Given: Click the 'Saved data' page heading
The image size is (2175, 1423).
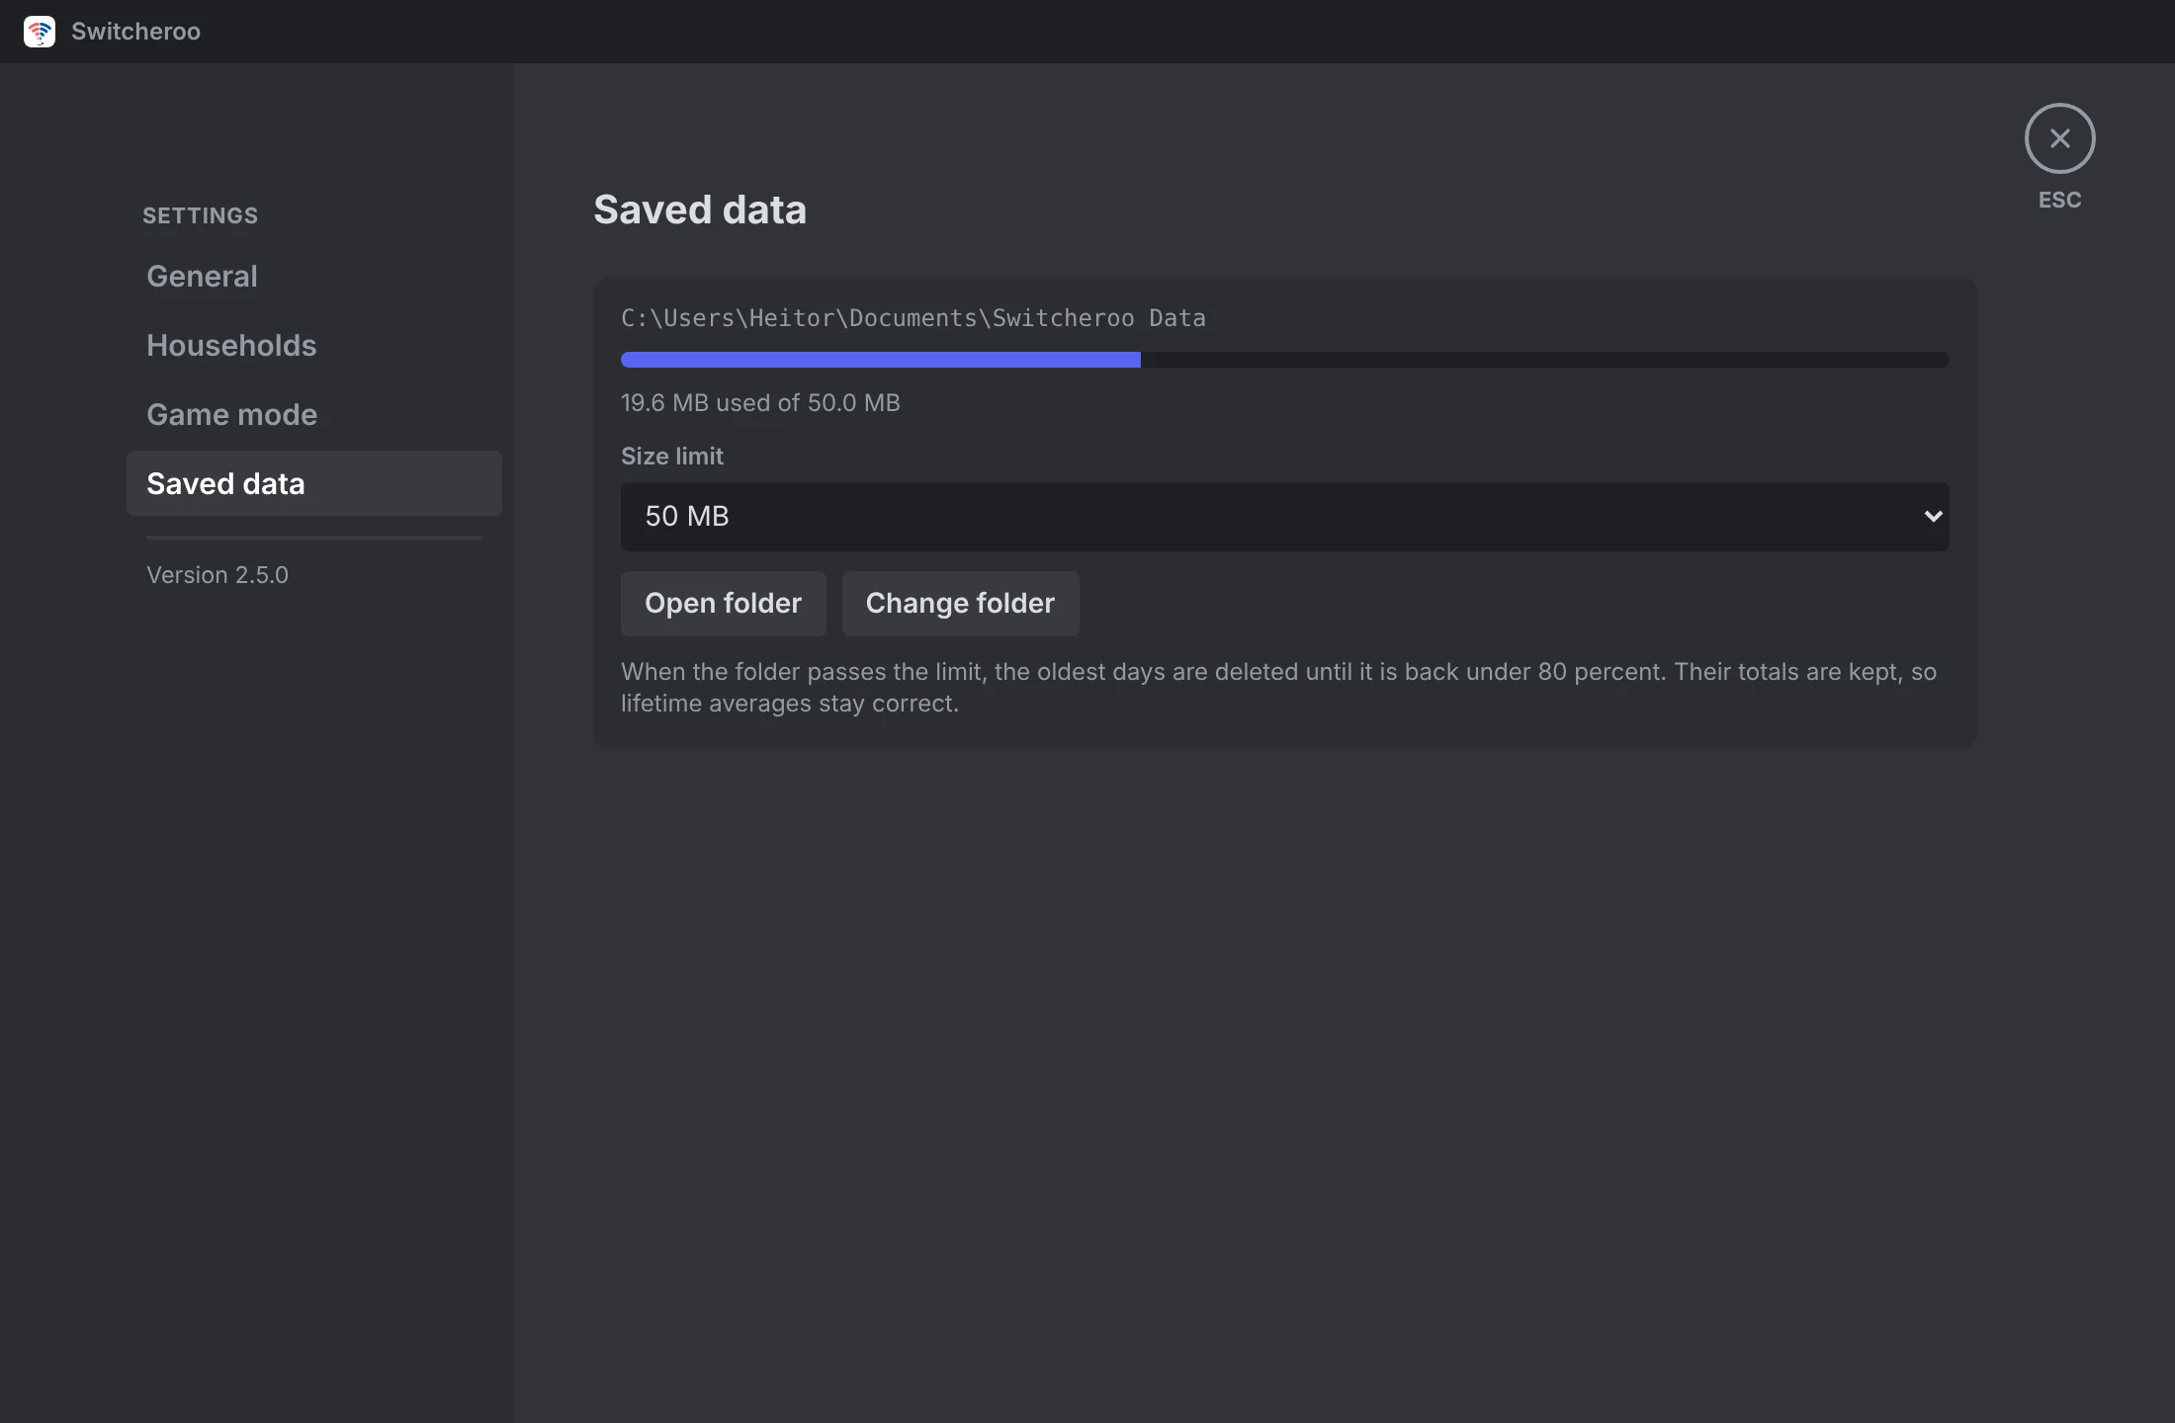Looking at the screenshot, I should 700,209.
